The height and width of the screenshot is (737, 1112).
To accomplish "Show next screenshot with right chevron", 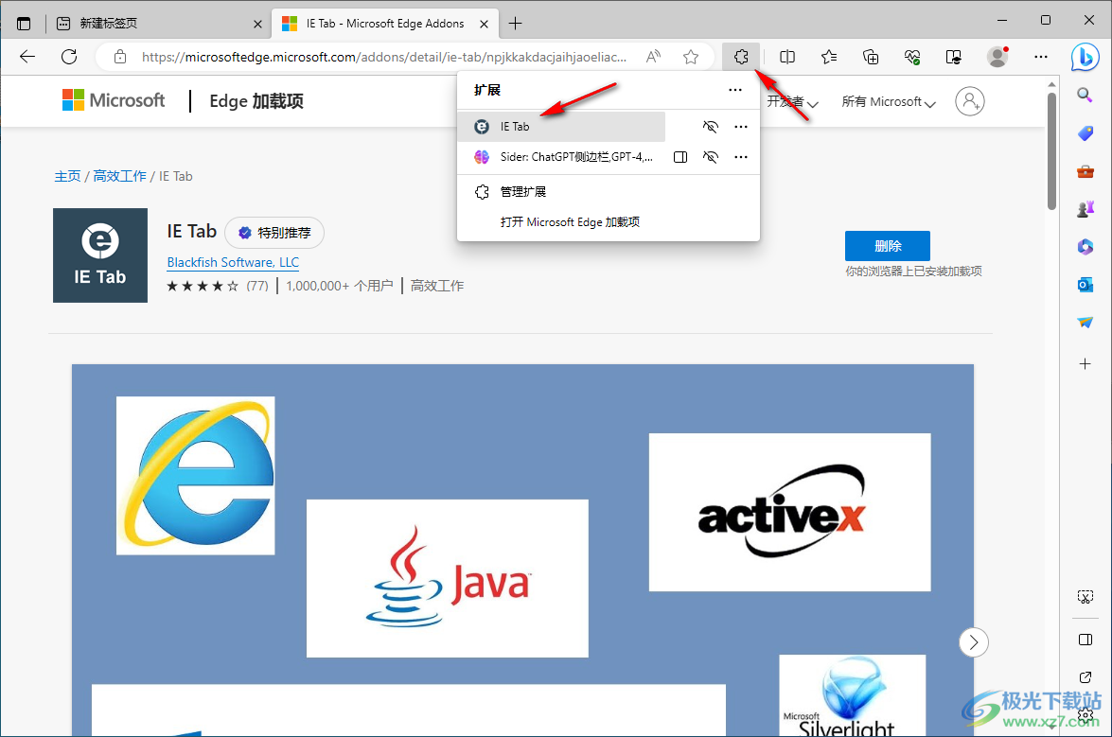I will [x=974, y=642].
